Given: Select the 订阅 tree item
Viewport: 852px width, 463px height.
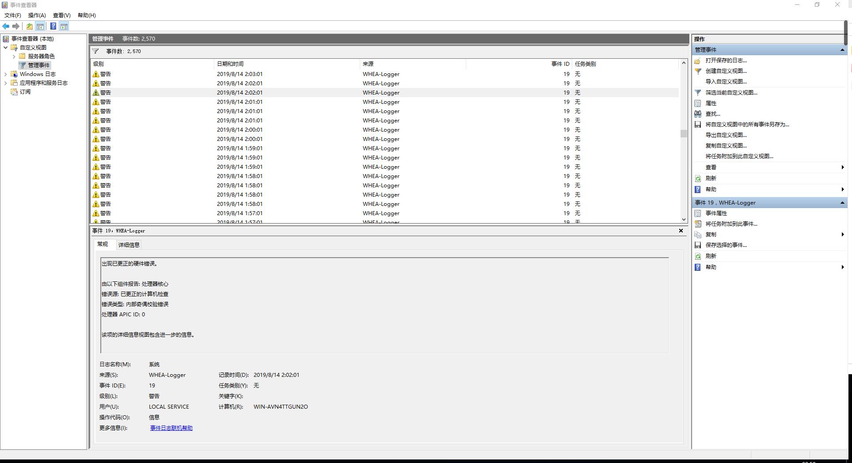Looking at the screenshot, I should [x=25, y=92].
